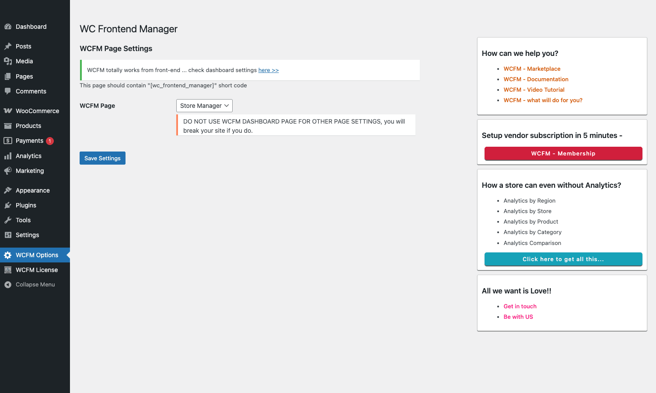Click the Posts pushpin icon
This screenshot has height=393, width=656.
(8, 46)
